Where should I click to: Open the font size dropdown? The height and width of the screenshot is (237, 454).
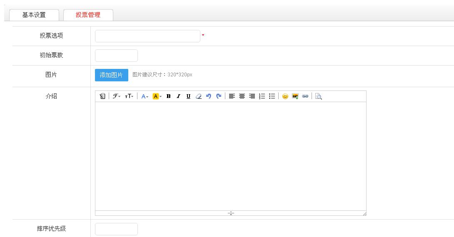(x=129, y=96)
